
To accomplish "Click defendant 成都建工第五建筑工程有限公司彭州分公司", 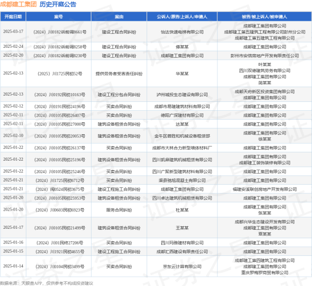I will (265, 32).
